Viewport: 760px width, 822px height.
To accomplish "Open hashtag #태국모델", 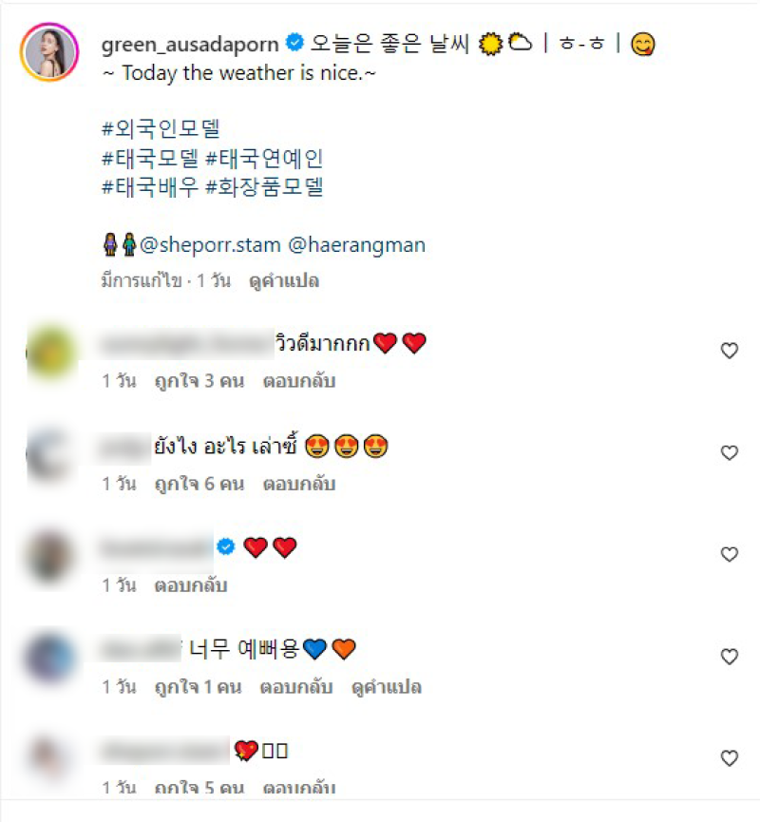I will click(150, 158).
